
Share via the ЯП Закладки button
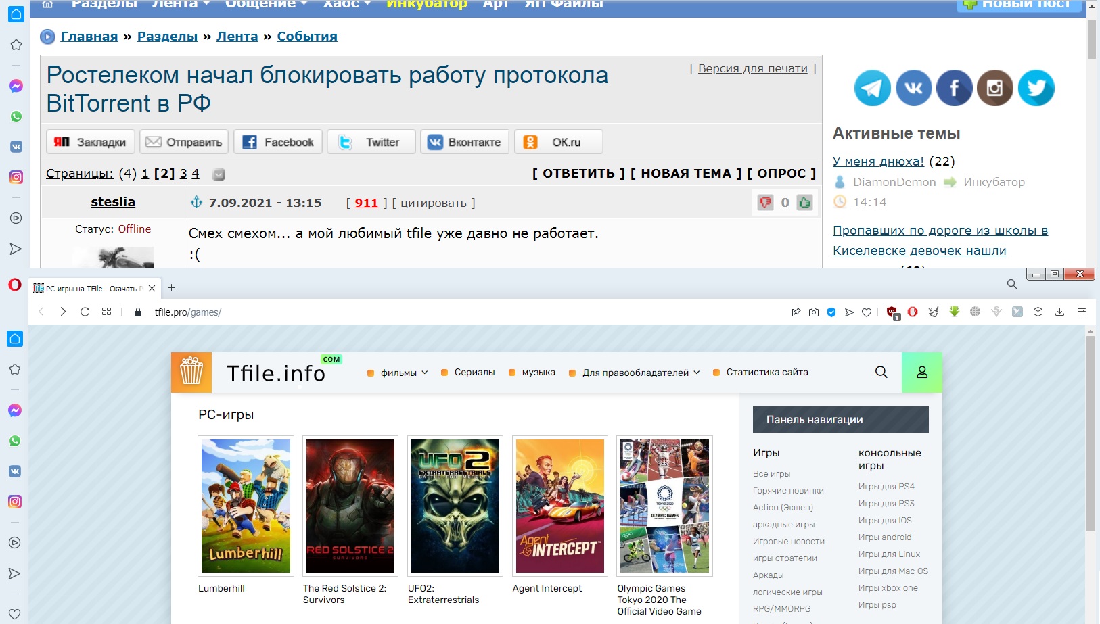tap(90, 142)
